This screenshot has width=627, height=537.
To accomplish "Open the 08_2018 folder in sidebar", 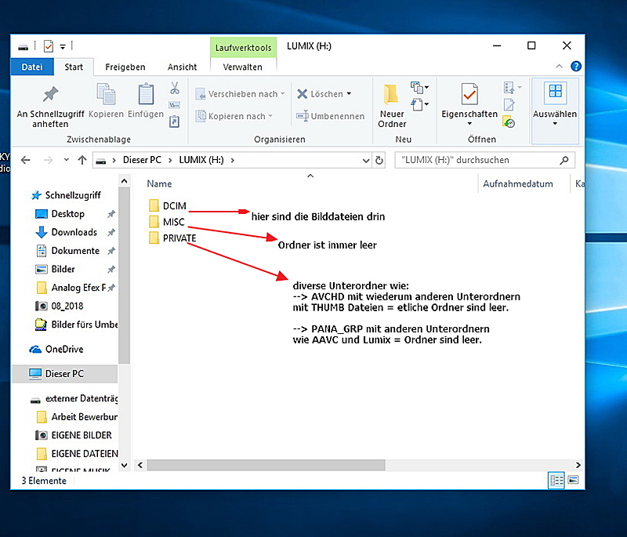I will (x=67, y=306).
